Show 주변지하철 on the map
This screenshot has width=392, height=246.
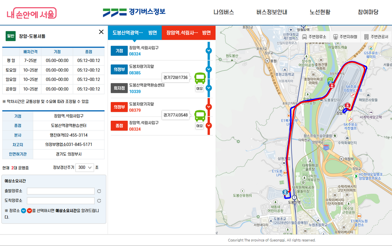[345, 37]
